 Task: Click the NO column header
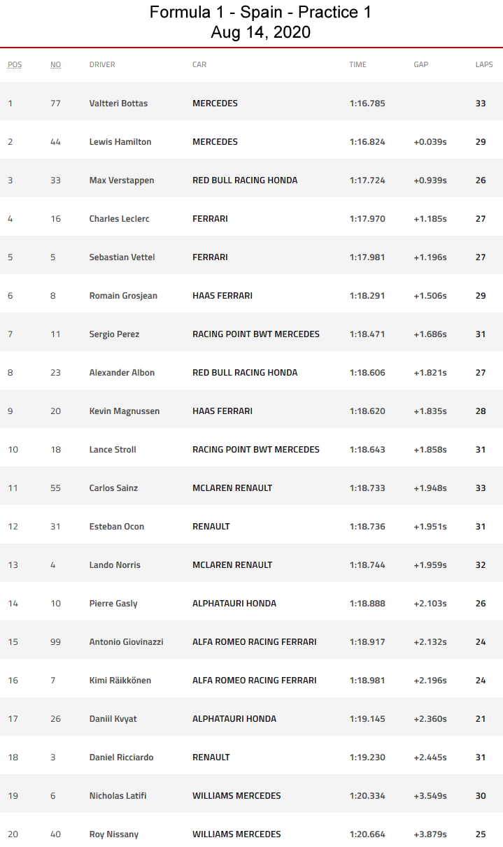[55, 64]
